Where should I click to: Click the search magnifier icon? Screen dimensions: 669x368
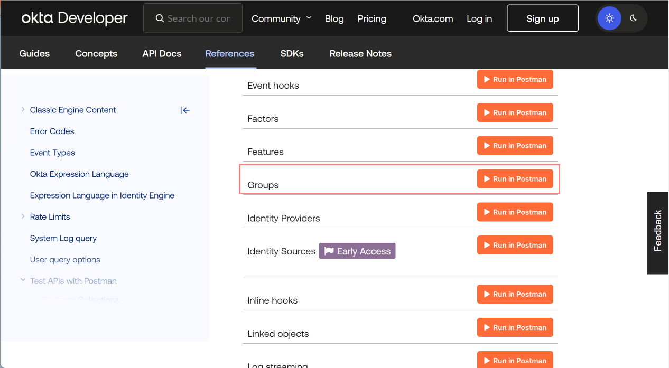click(x=160, y=18)
